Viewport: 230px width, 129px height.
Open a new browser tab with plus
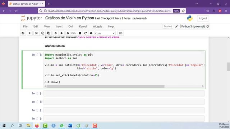[x=49, y=4]
